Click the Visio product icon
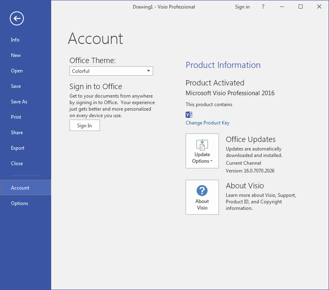The height and width of the screenshot is (290, 329). tap(189, 115)
